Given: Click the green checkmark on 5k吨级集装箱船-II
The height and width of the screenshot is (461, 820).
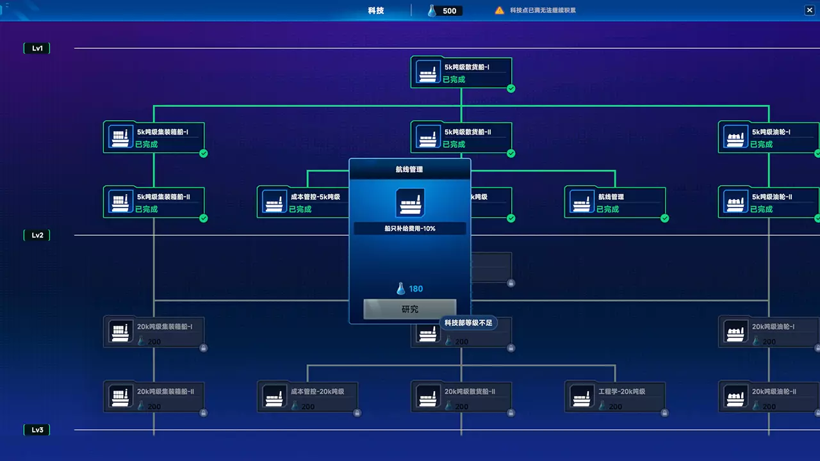Looking at the screenshot, I should point(203,218).
